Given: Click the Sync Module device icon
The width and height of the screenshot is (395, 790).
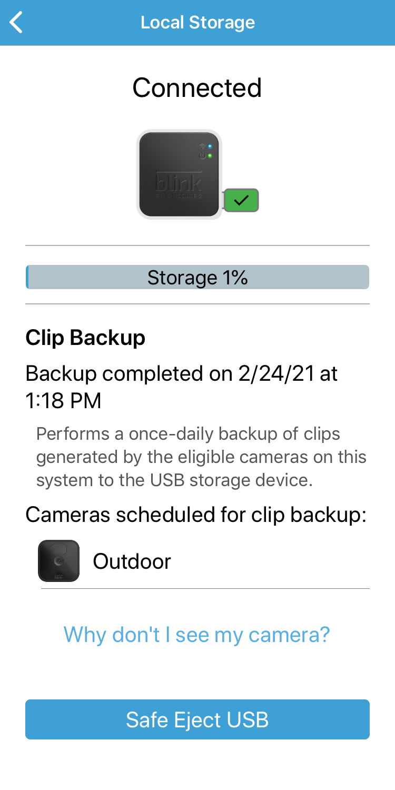Looking at the screenshot, I should click(x=179, y=174).
